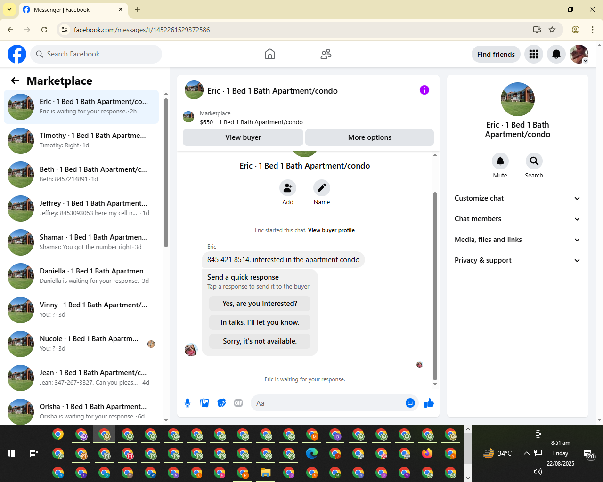Send a thumbs up like
The image size is (603, 482).
(x=429, y=403)
